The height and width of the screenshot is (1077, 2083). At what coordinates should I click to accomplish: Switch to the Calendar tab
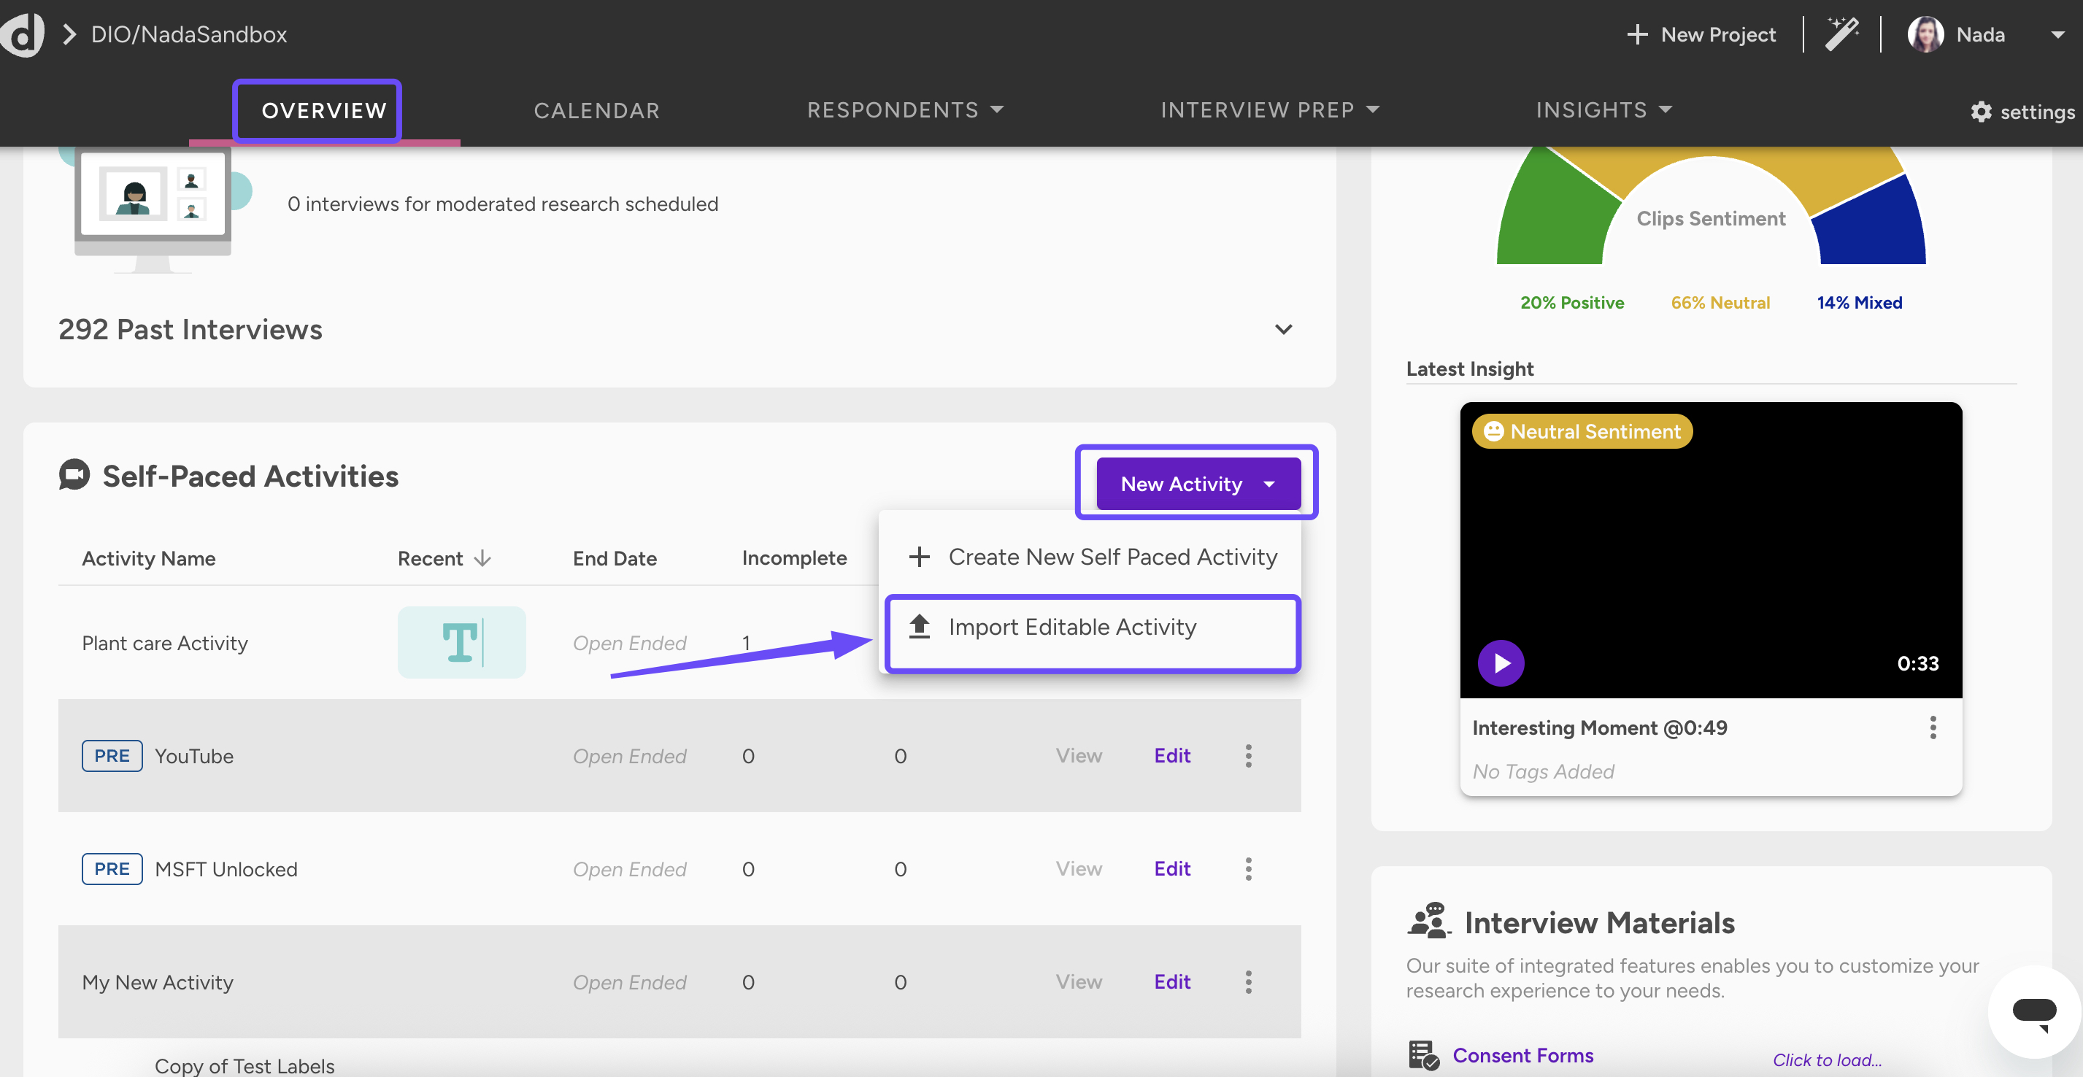(x=596, y=110)
